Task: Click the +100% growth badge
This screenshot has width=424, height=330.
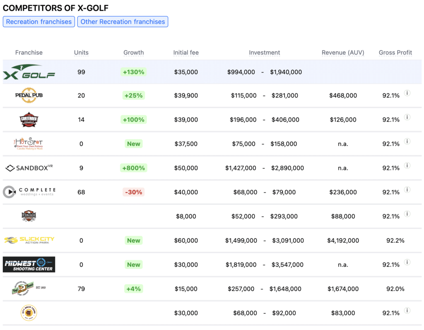Action: [x=134, y=120]
